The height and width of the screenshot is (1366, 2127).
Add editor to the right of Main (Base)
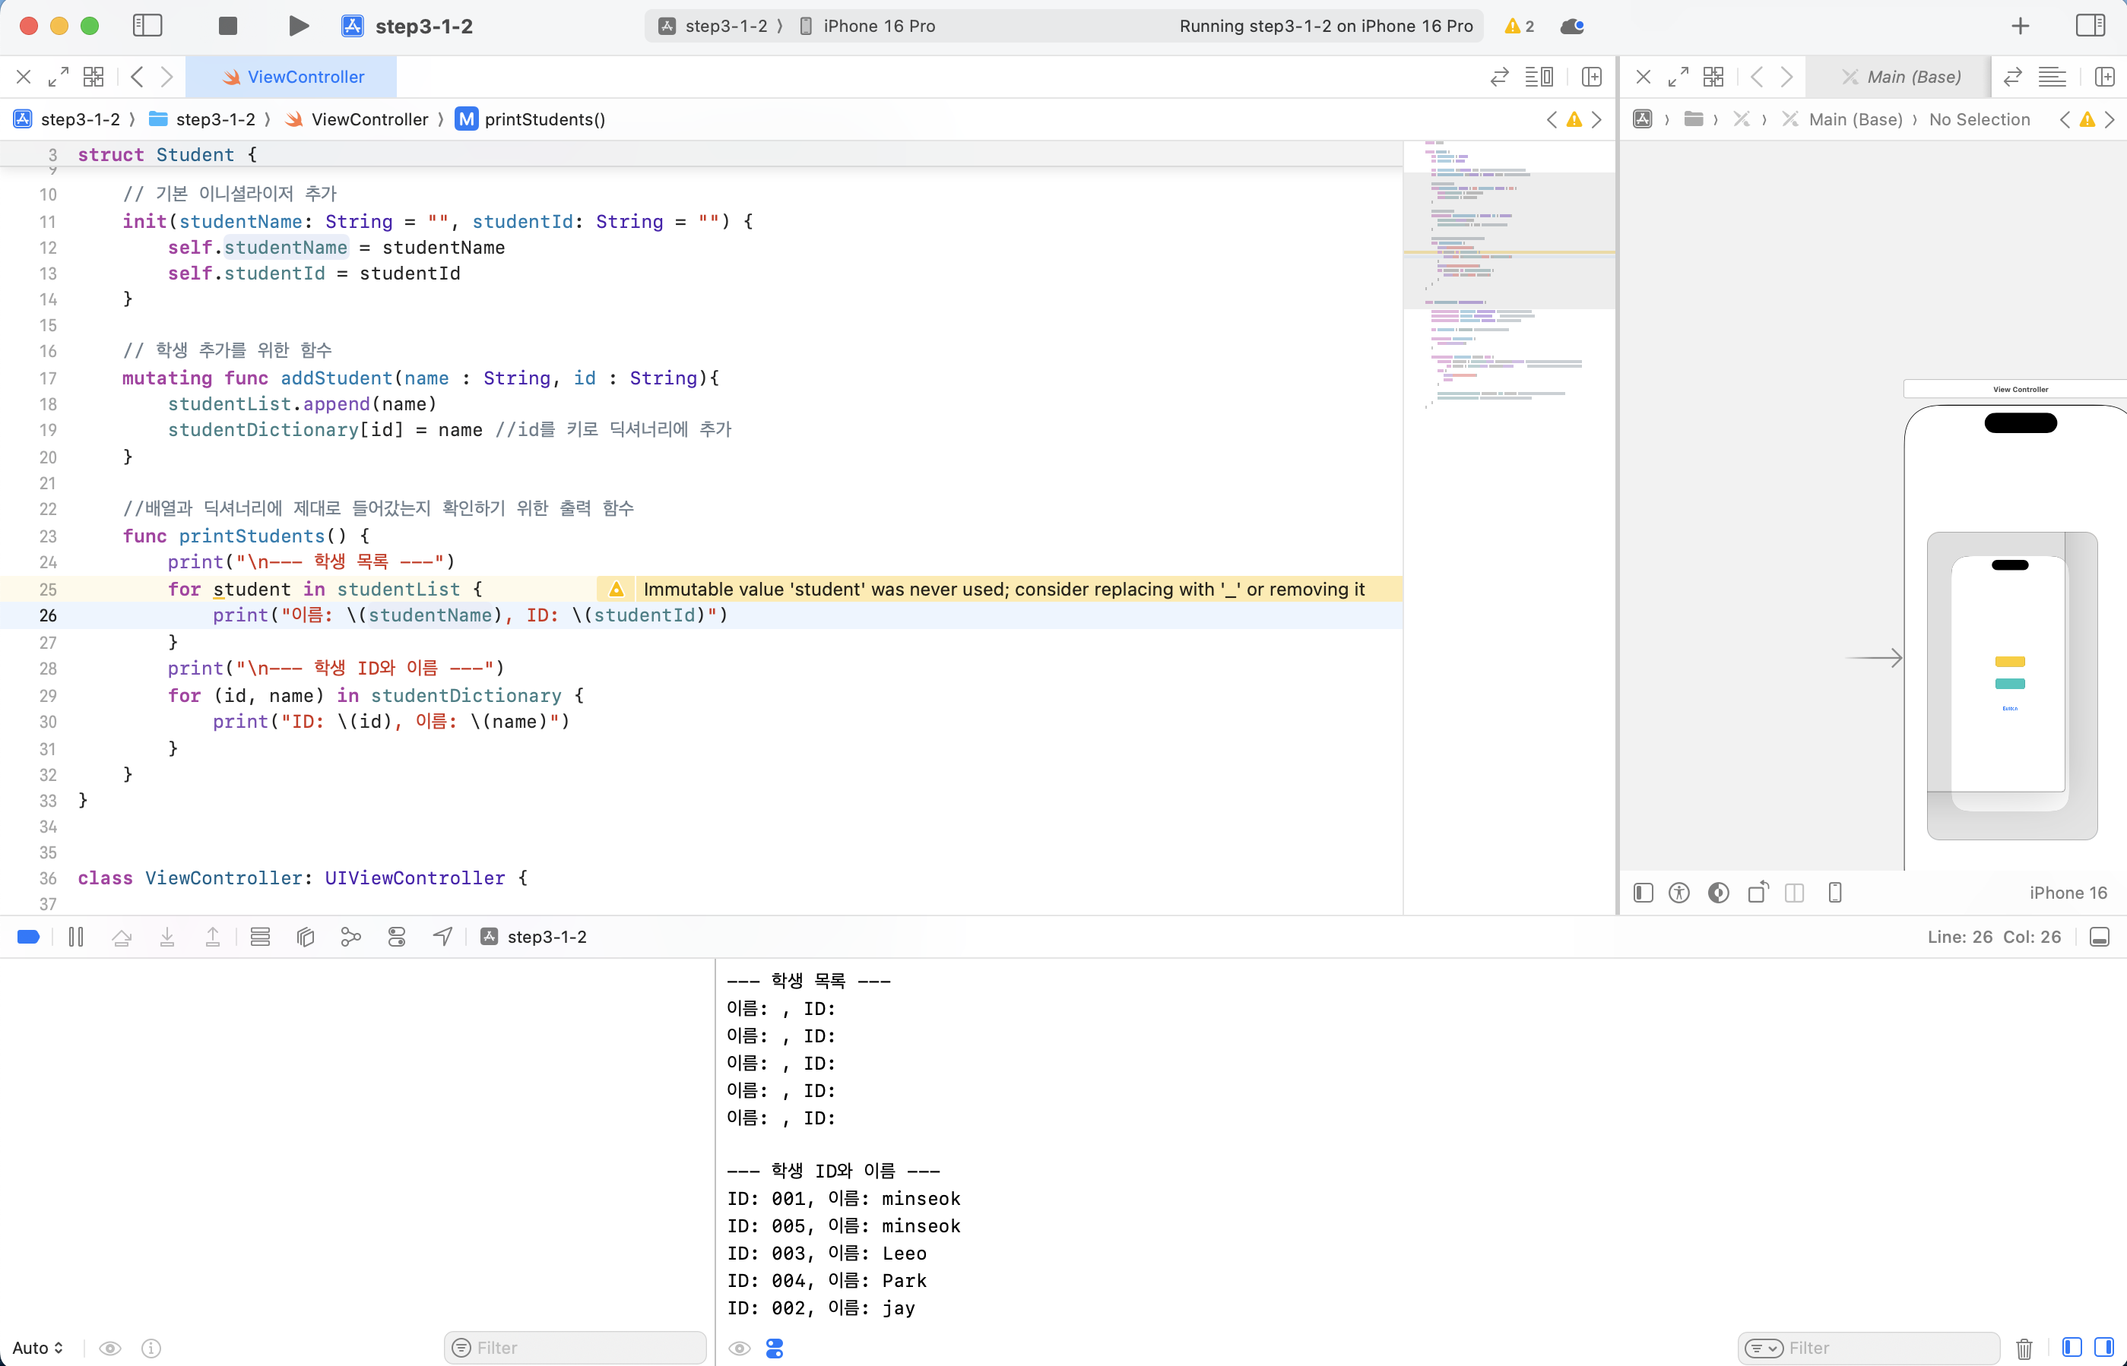tap(2104, 77)
